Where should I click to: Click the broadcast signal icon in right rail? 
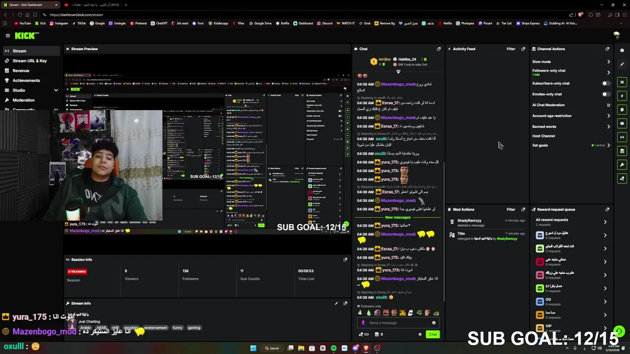[x=622, y=137]
